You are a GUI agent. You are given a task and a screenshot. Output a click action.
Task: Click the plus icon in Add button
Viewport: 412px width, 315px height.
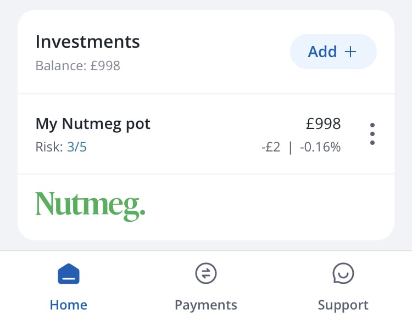(x=350, y=52)
